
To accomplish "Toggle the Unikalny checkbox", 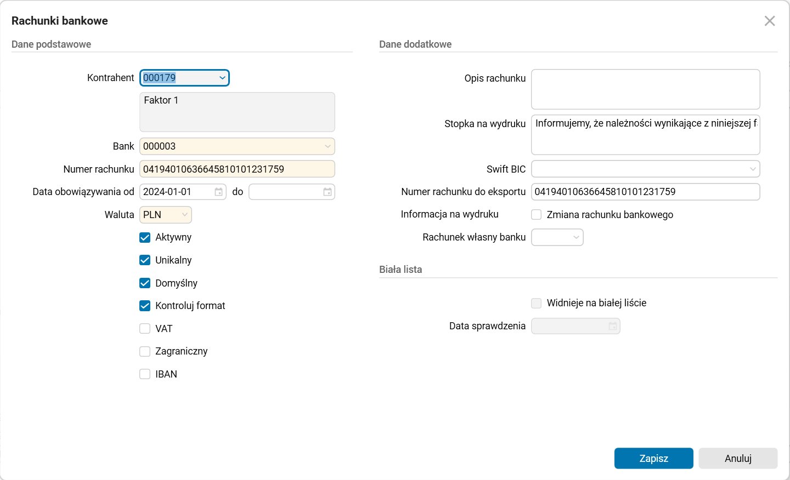I will 145,260.
